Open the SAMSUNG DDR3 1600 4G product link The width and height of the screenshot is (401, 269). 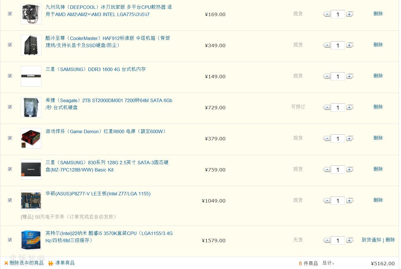pos(96,69)
